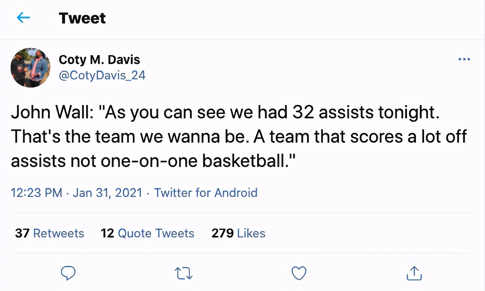This screenshot has height=291, width=485.
Task: Click Coty M. Davis's profile picture
Action: (30, 68)
